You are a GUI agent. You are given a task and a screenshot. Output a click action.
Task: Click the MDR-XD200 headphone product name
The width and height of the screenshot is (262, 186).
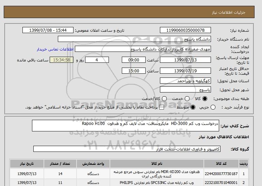(157, 174)
